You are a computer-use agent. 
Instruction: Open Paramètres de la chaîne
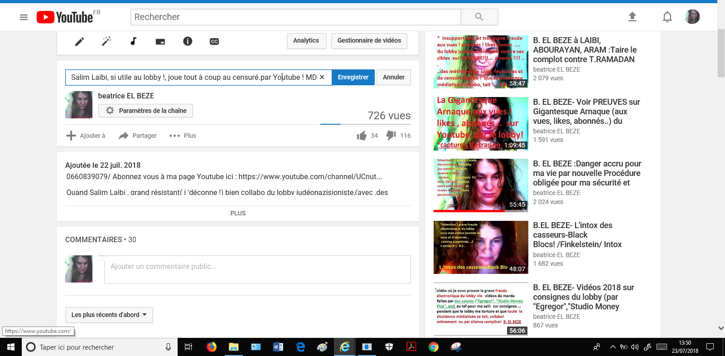click(x=145, y=111)
